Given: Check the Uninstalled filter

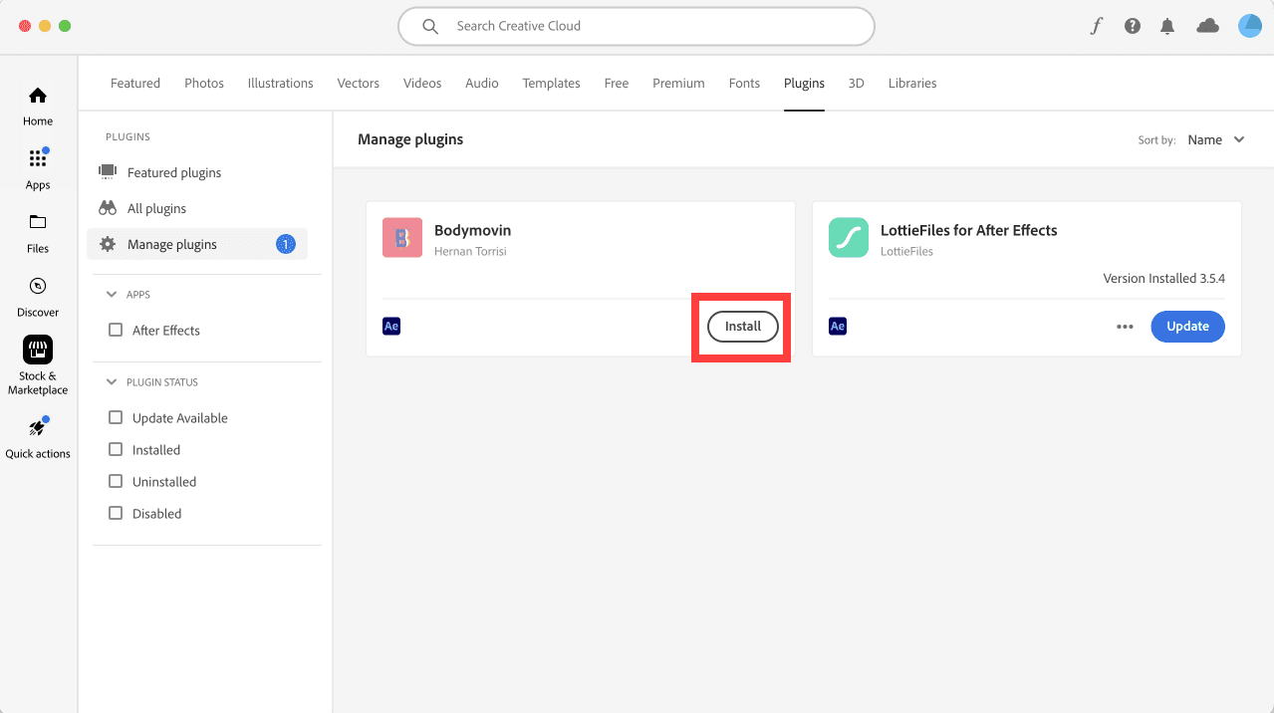Looking at the screenshot, I should point(116,482).
